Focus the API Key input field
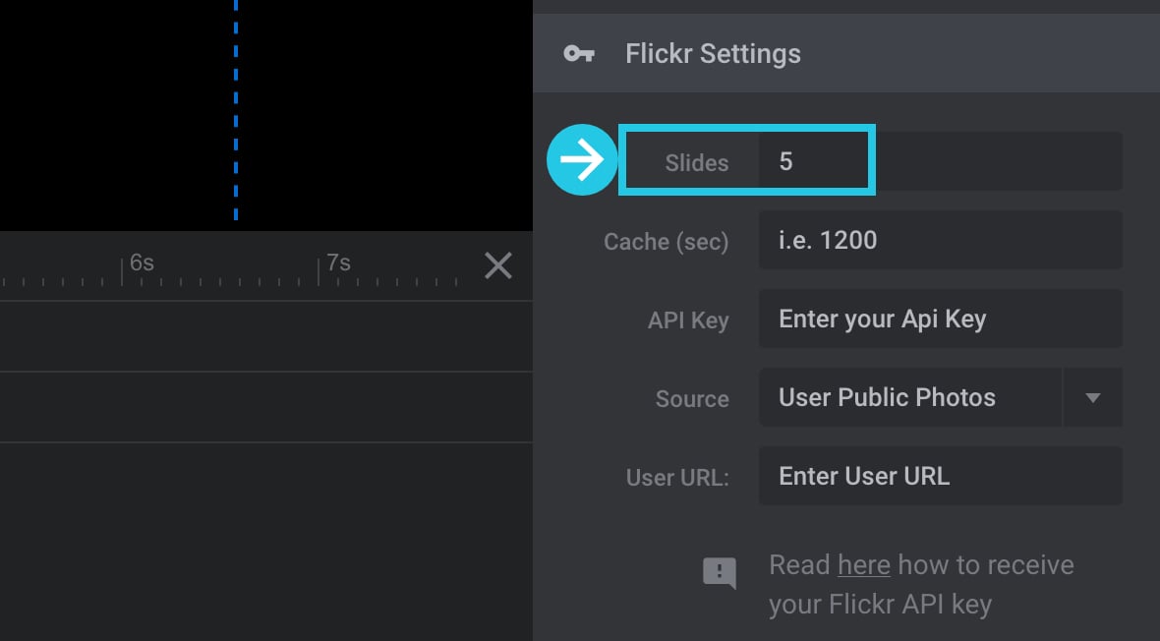Image resolution: width=1160 pixels, height=641 pixels. point(940,319)
